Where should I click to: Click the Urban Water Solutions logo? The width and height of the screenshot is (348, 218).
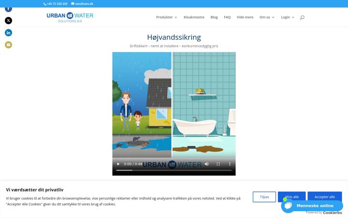(70, 17)
